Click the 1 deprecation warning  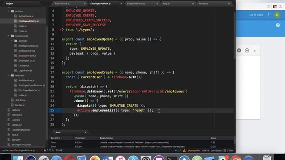click(191, 151)
